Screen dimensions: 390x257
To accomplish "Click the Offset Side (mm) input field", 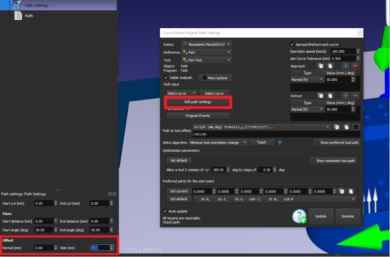I will (x=99, y=248).
